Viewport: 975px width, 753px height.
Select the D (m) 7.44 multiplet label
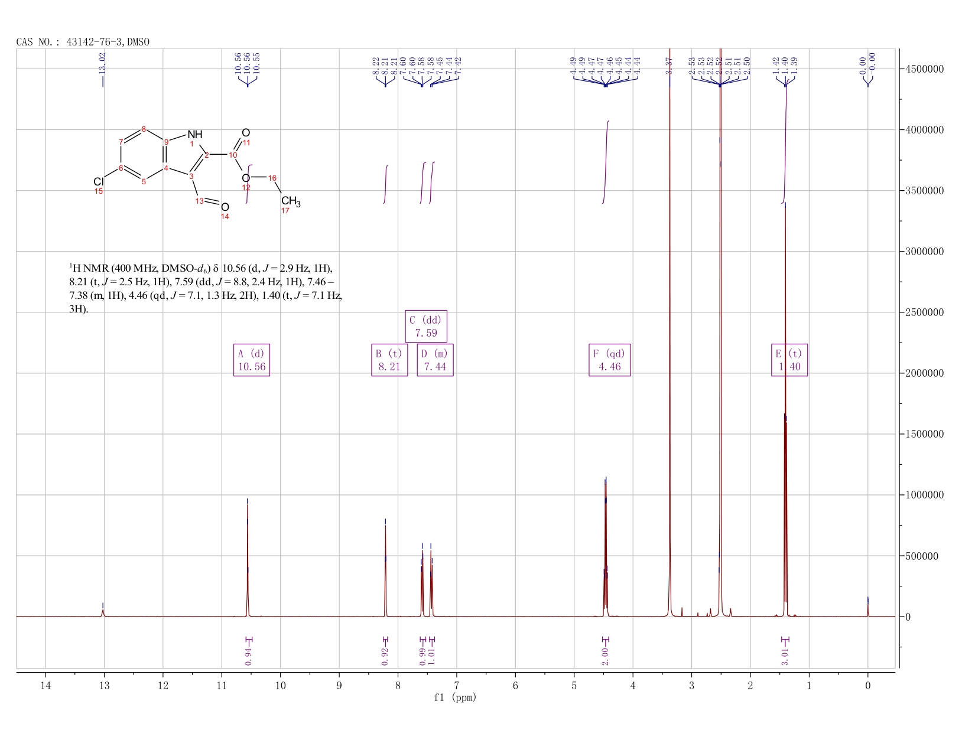435,360
